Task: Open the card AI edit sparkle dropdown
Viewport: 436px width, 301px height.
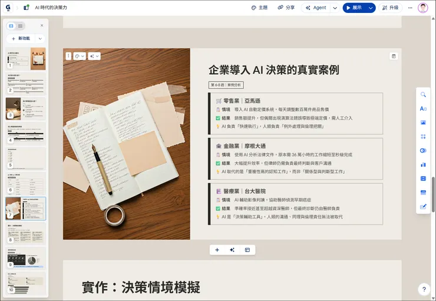Action: pos(94,56)
